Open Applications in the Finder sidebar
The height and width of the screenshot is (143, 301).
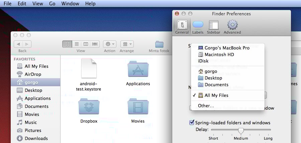point(35,98)
